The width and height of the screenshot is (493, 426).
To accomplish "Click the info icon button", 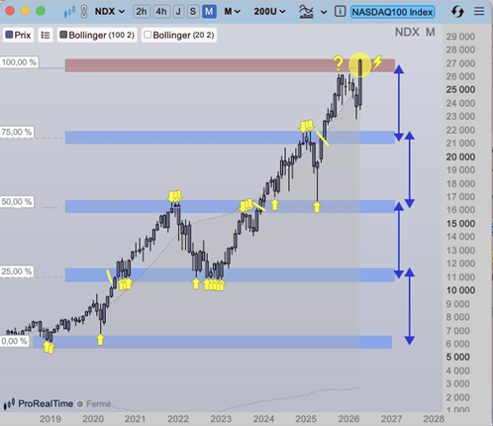I will tap(340, 12).
